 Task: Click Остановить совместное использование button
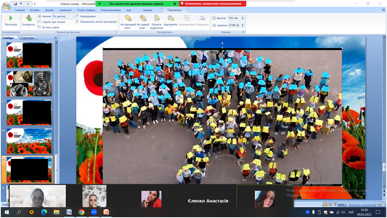tap(212, 4)
